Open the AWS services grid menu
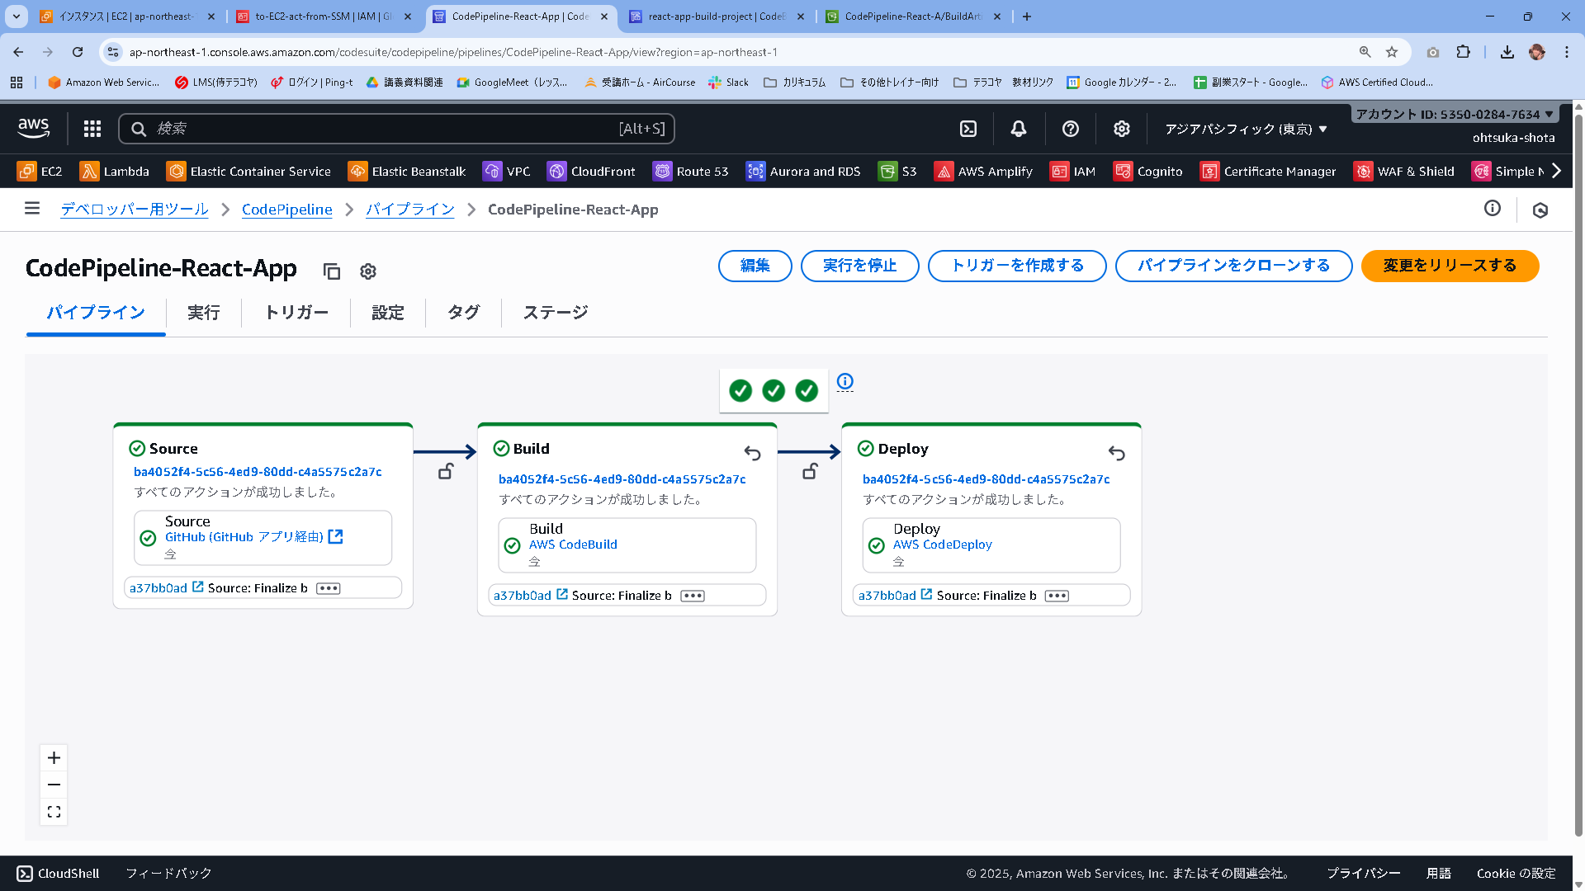Image resolution: width=1585 pixels, height=891 pixels. click(92, 129)
